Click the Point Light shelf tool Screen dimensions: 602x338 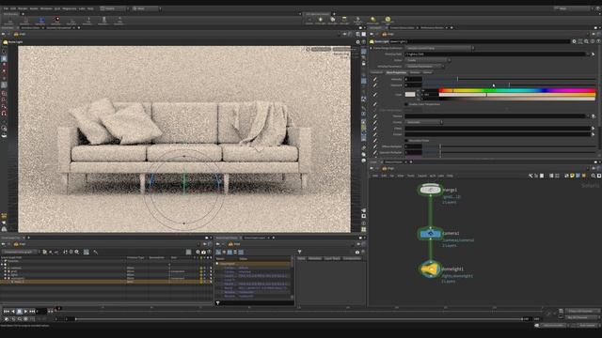321,21
